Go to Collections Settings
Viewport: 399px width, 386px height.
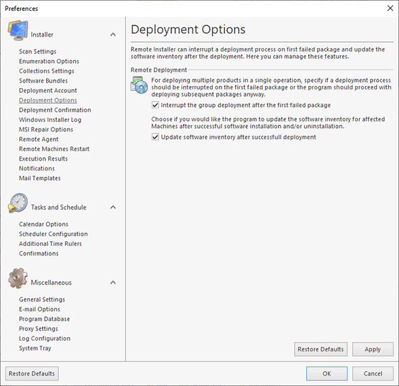[x=47, y=71]
